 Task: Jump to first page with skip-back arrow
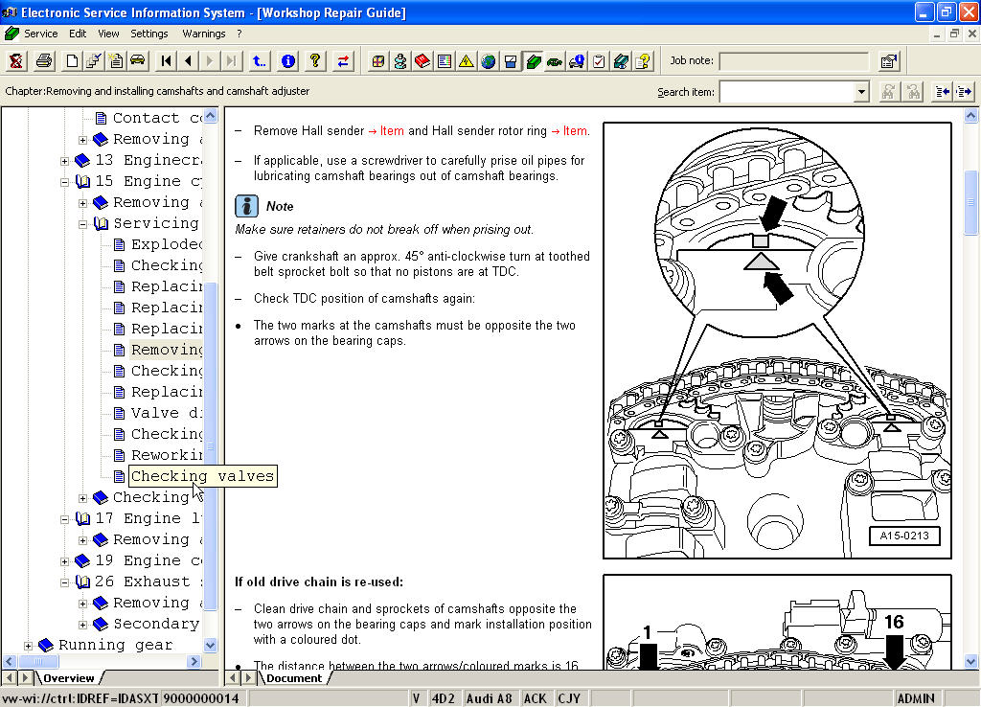pyautogui.click(x=167, y=61)
